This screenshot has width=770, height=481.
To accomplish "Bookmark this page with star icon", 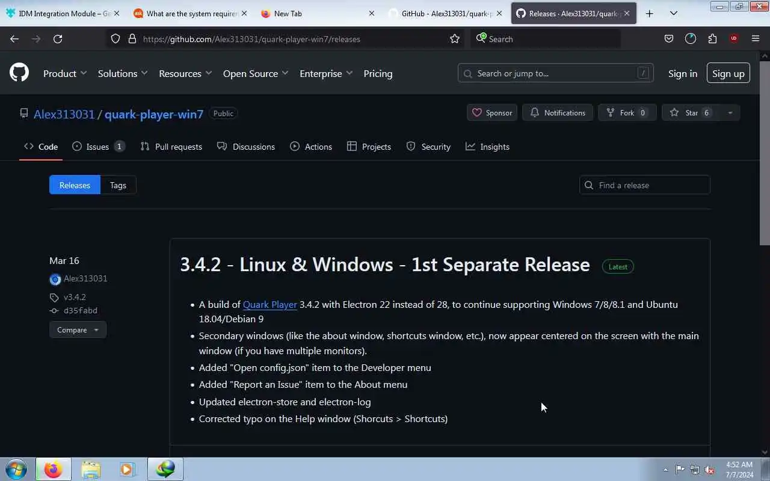I will click(455, 39).
